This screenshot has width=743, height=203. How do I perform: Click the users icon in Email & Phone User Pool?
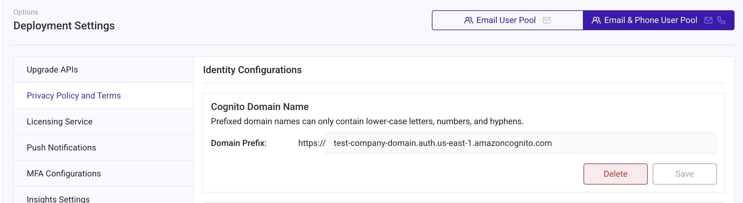pos(596,20)
